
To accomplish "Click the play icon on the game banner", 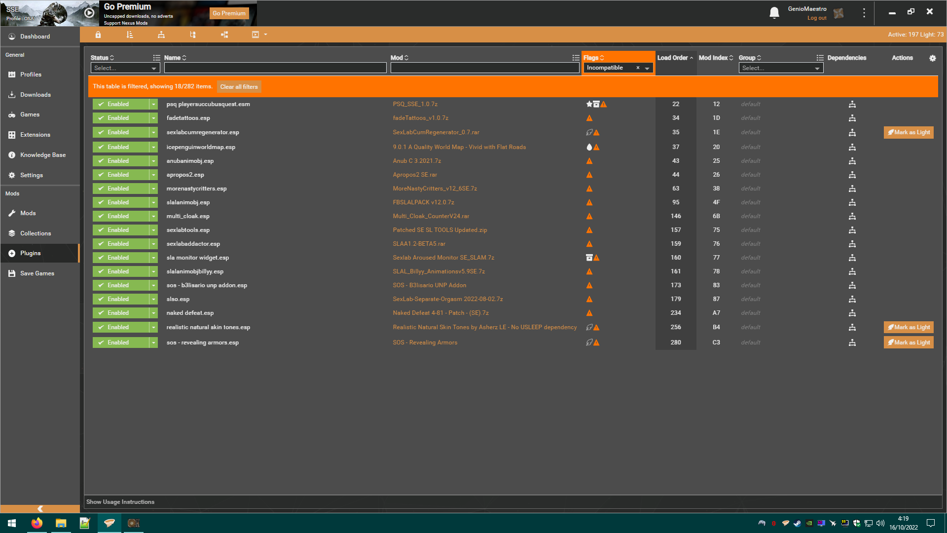I will point(89,13).
